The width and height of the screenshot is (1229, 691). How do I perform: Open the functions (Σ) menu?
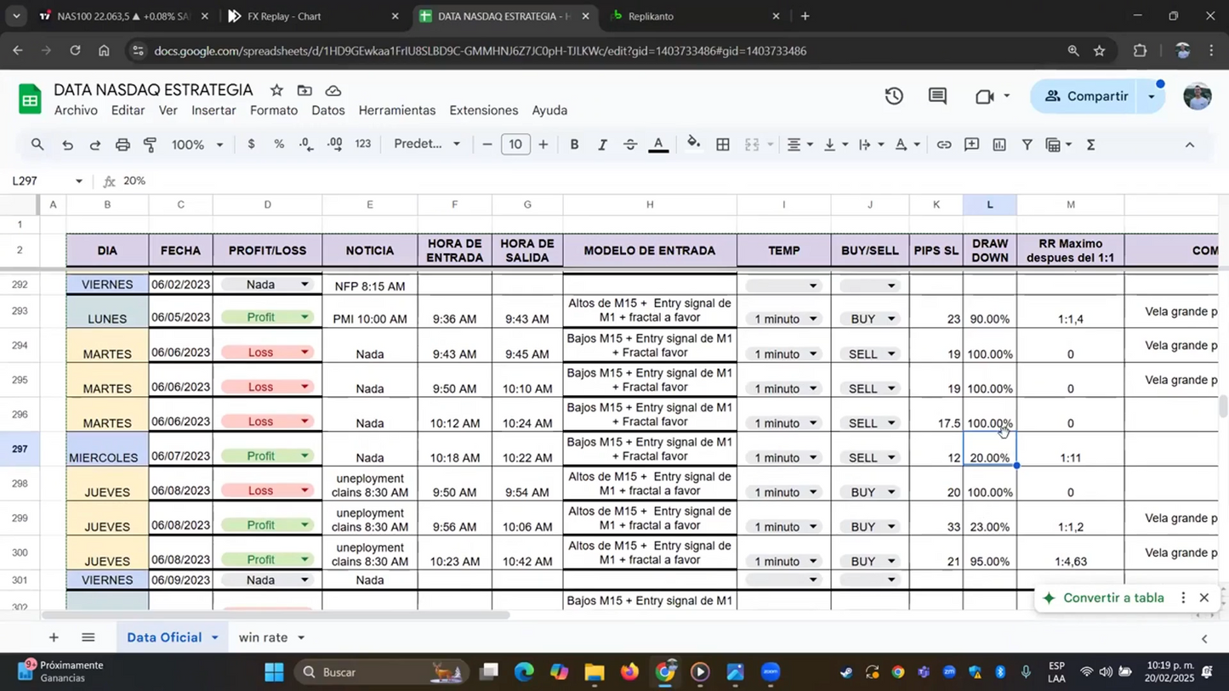1090,144
